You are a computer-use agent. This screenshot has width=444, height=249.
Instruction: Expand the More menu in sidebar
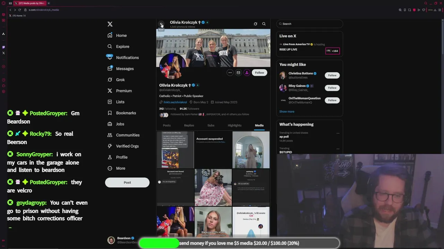(x=116, y=168)
